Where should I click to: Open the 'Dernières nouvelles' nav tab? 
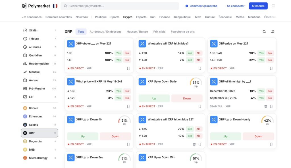point(59,17)
